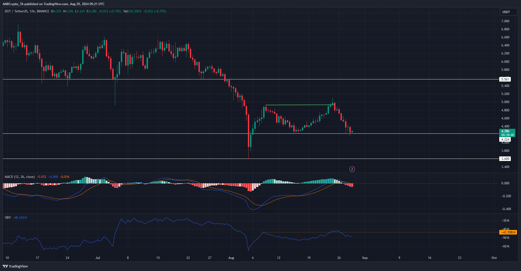Viewport: 521px width, 271px height.
Task: Open the USDT currency selector
Action: pos(508,12)
